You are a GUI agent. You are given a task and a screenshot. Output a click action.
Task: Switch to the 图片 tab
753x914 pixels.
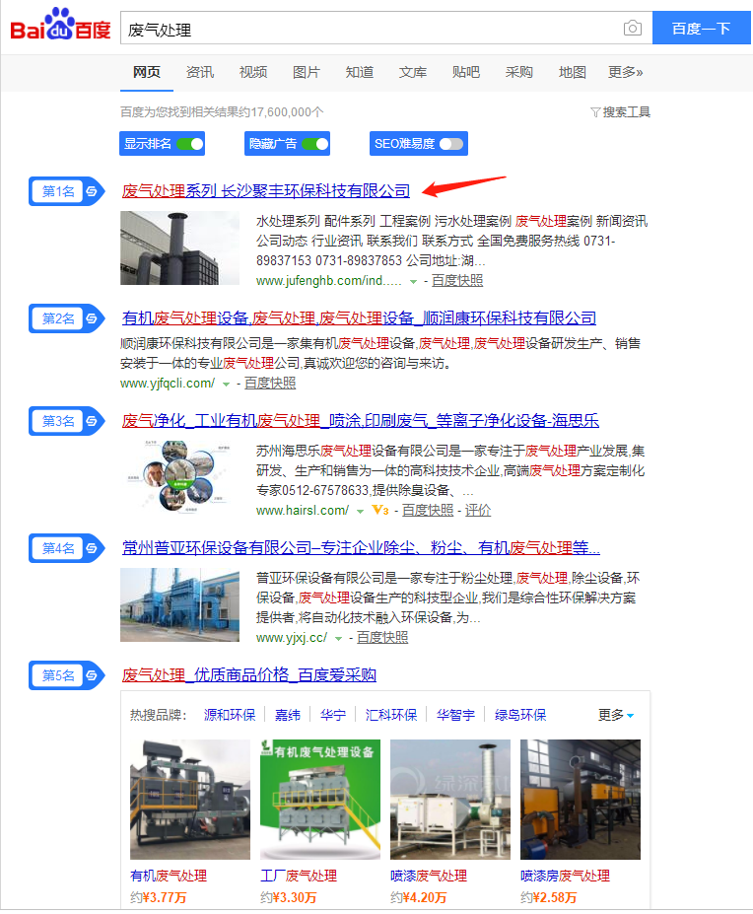(307, 72)
